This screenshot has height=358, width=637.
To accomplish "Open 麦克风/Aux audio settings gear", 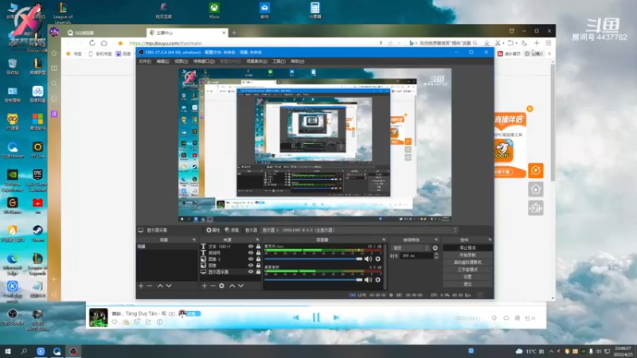I will pyautogui.click(x=377, y=259).
